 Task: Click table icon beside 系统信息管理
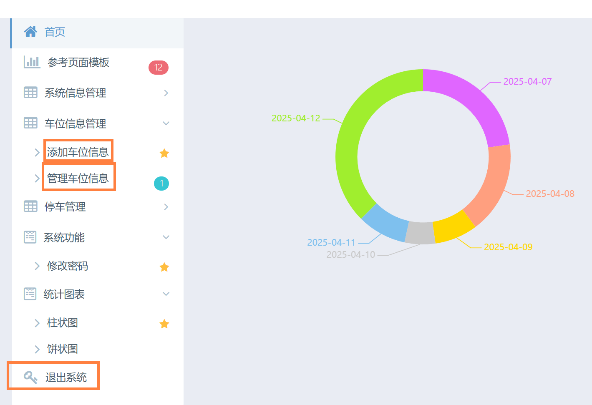coord(30,93)
